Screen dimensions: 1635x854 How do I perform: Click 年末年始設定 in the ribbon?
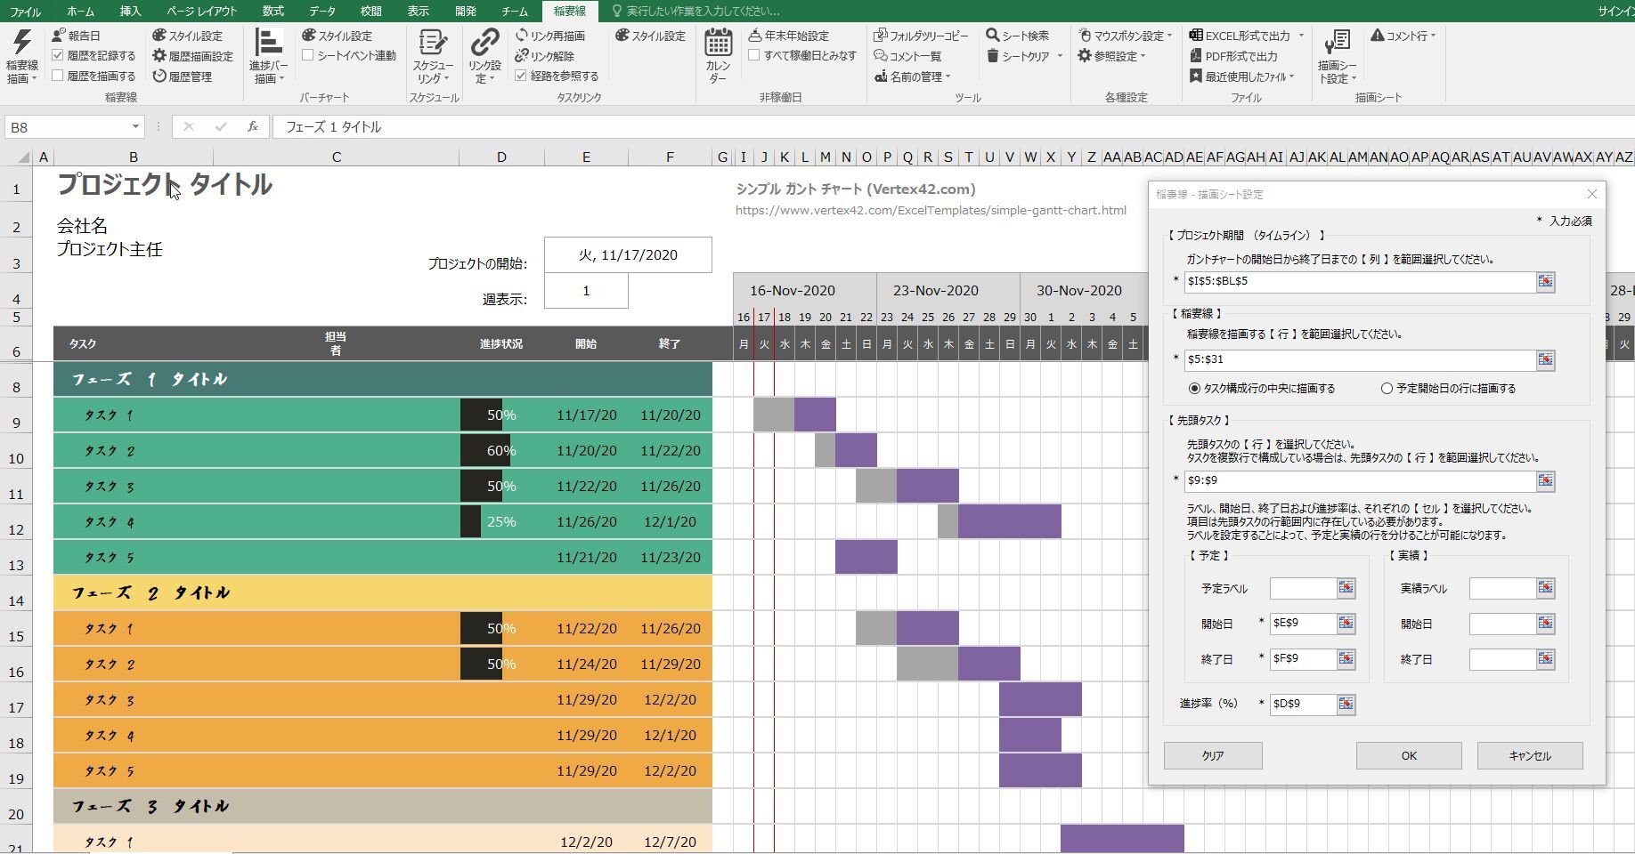[x=788, y=36]
